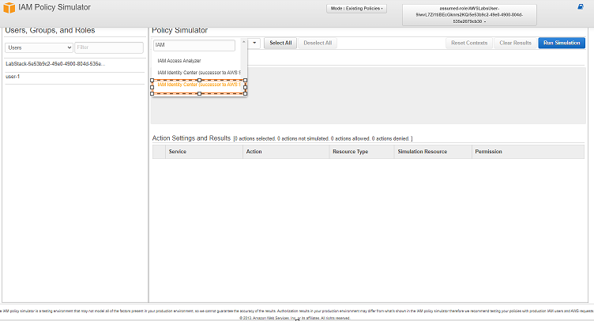
Task: Click the service list scroll-up arrow
Action: tap(243, 42)
